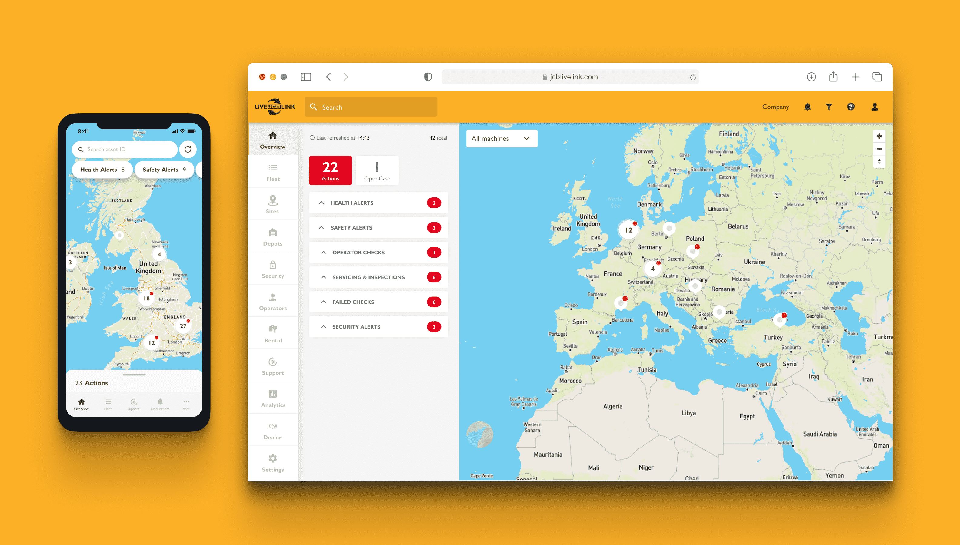Click the map marker in Poland

[x=694, y=251]
